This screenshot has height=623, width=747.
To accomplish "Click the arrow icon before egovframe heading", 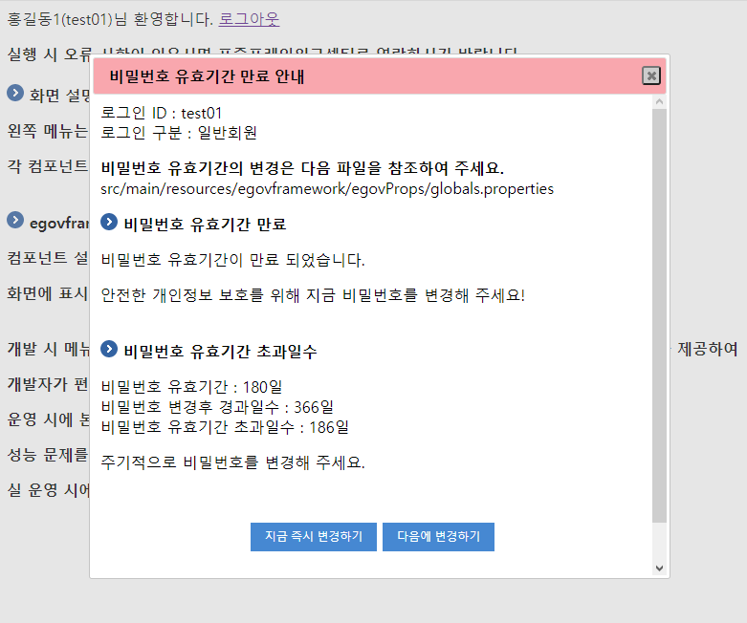I will point(15,221).
